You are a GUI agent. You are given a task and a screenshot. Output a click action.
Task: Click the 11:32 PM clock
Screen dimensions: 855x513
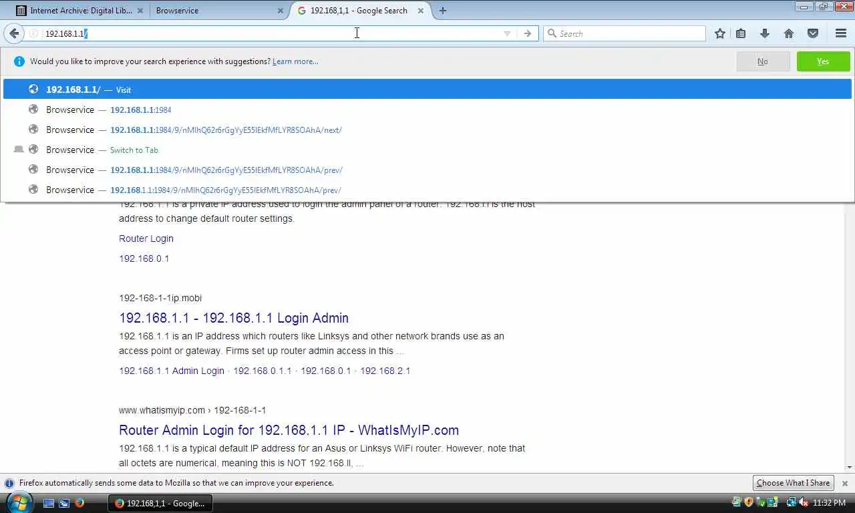coord(829,503)
